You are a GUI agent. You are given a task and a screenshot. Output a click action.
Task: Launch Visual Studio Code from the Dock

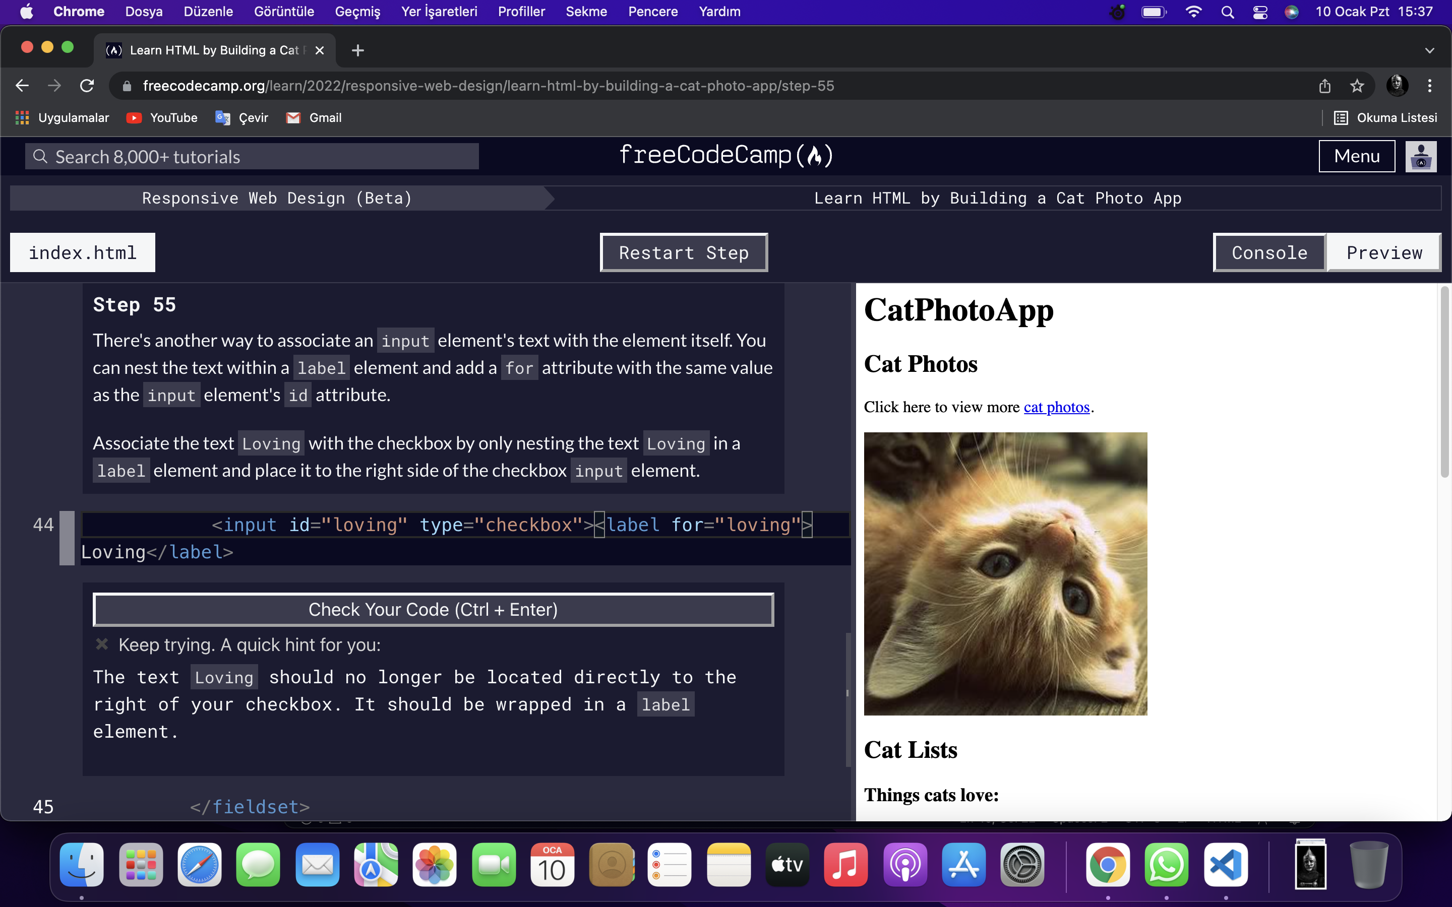[x=1226, y=864]
